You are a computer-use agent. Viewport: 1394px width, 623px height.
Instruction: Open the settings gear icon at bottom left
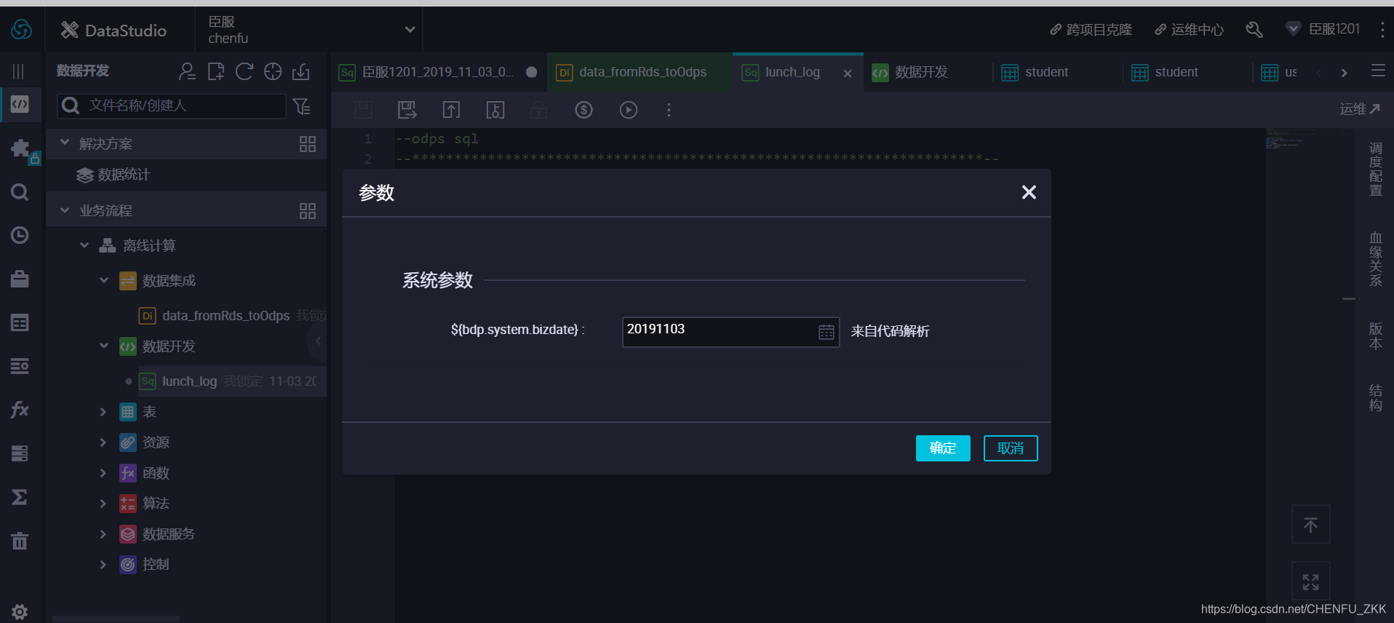click(20, 612)
